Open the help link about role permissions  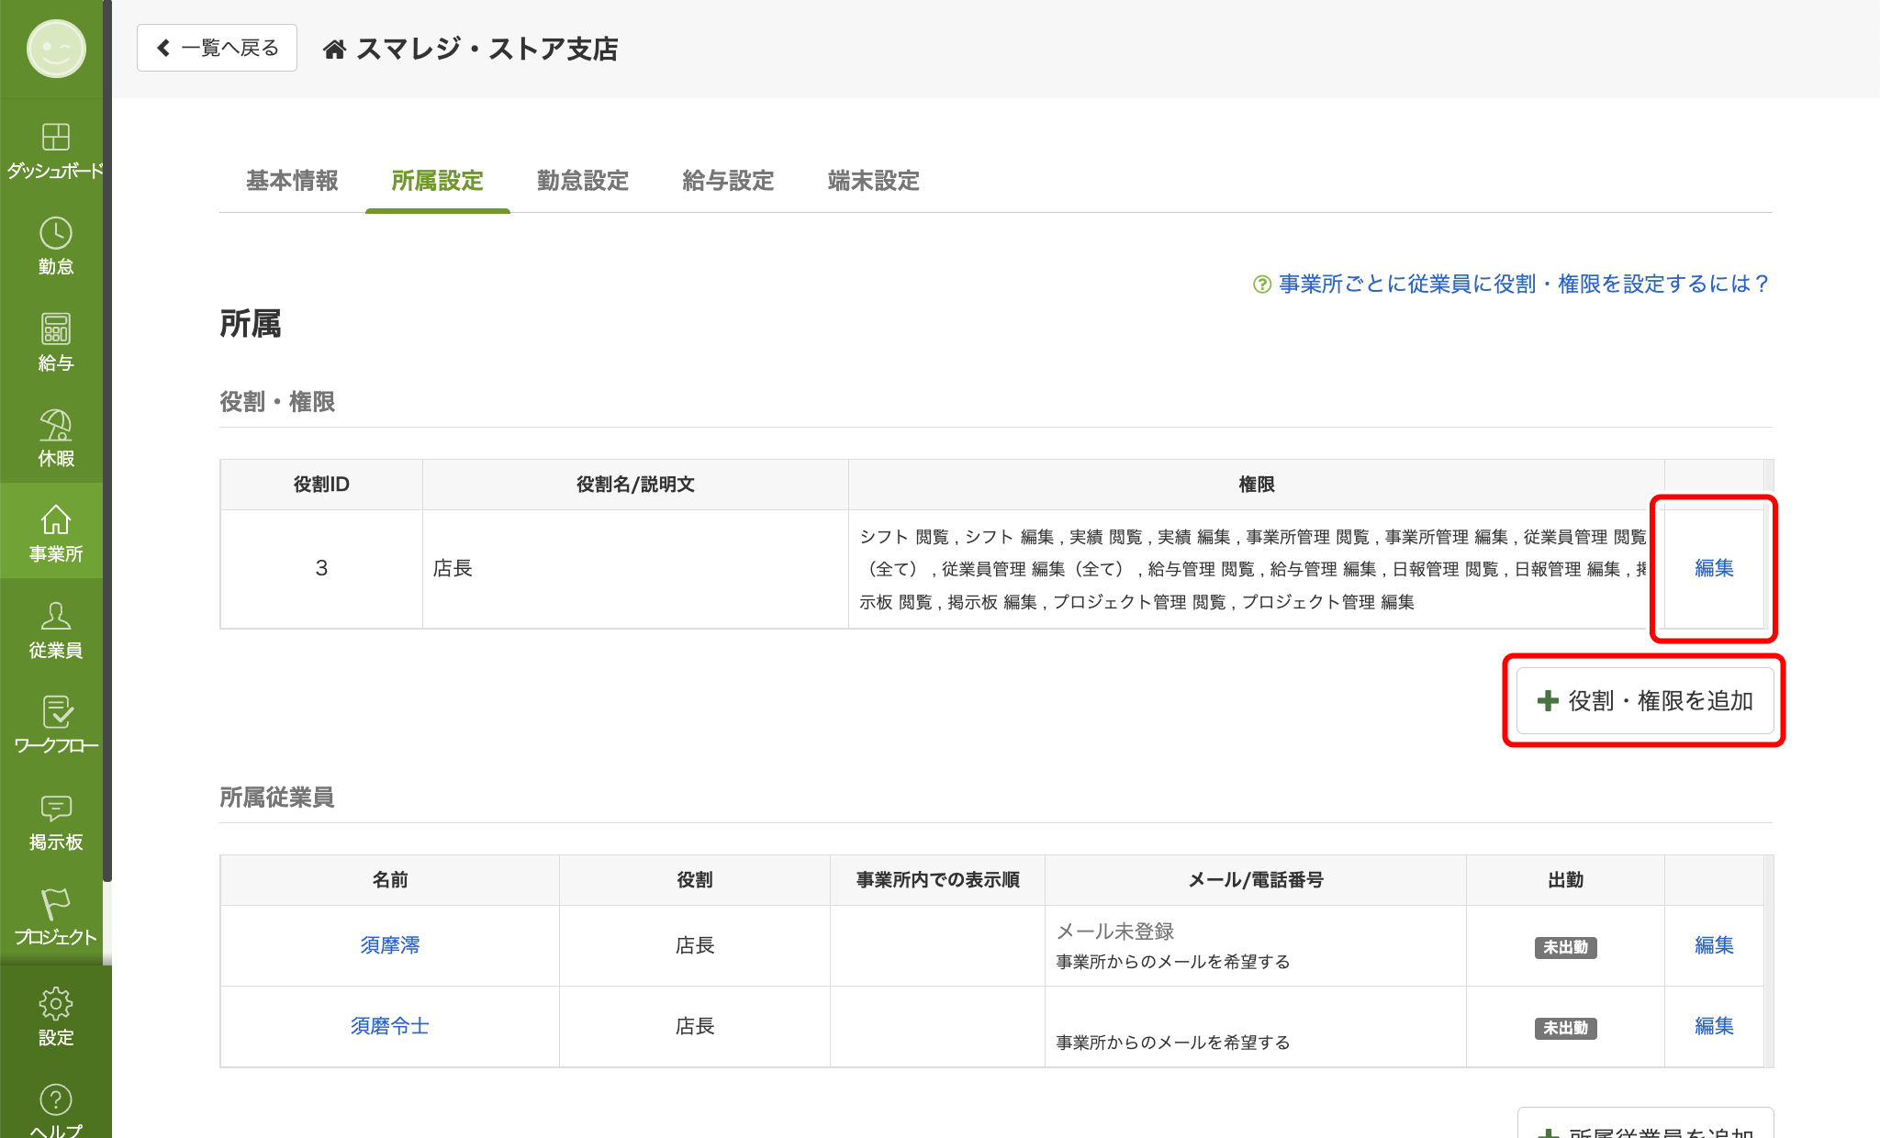(1523, 284)
